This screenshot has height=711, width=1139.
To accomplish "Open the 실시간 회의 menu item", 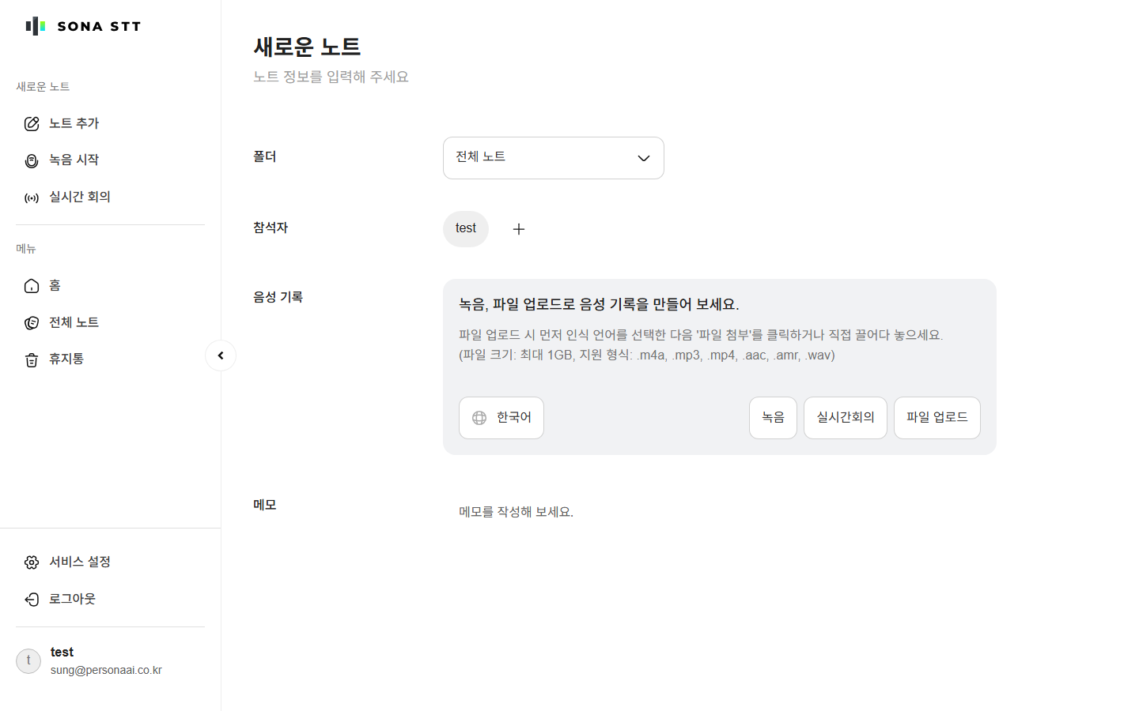I will (110, 197).
